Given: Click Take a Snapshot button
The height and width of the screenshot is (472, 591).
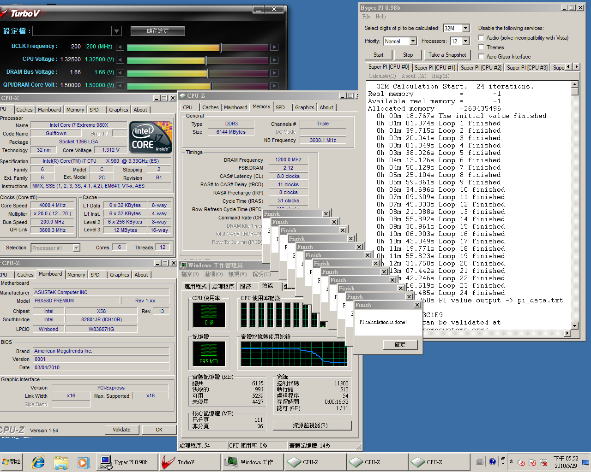Looking at the screenshot, I should [x=447, y=55].
